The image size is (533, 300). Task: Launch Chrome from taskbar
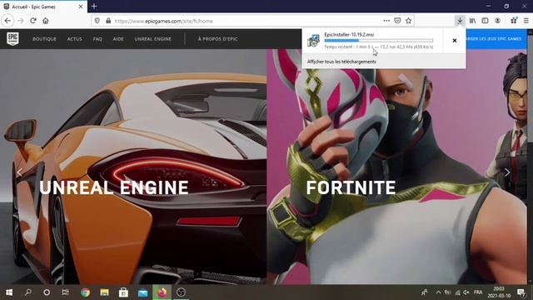tap(85, 292)
